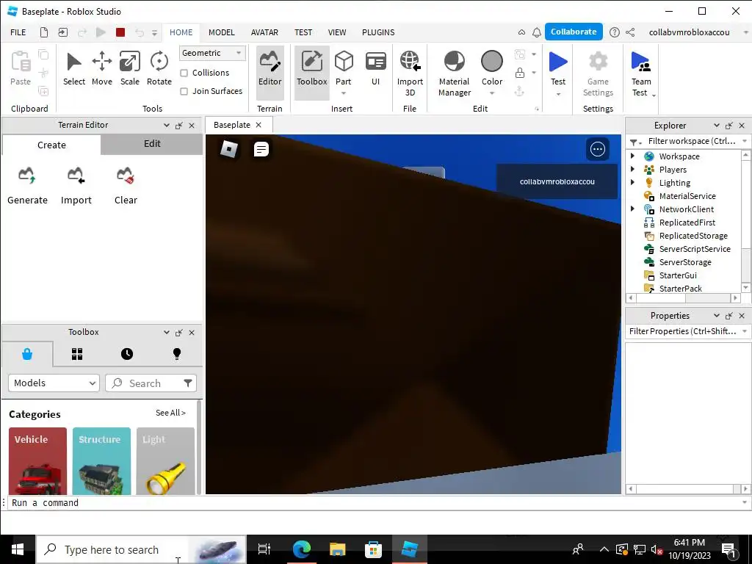Expand the NetworkClient tree node
The height and width of the screenshot is (564, 752).
632,209
